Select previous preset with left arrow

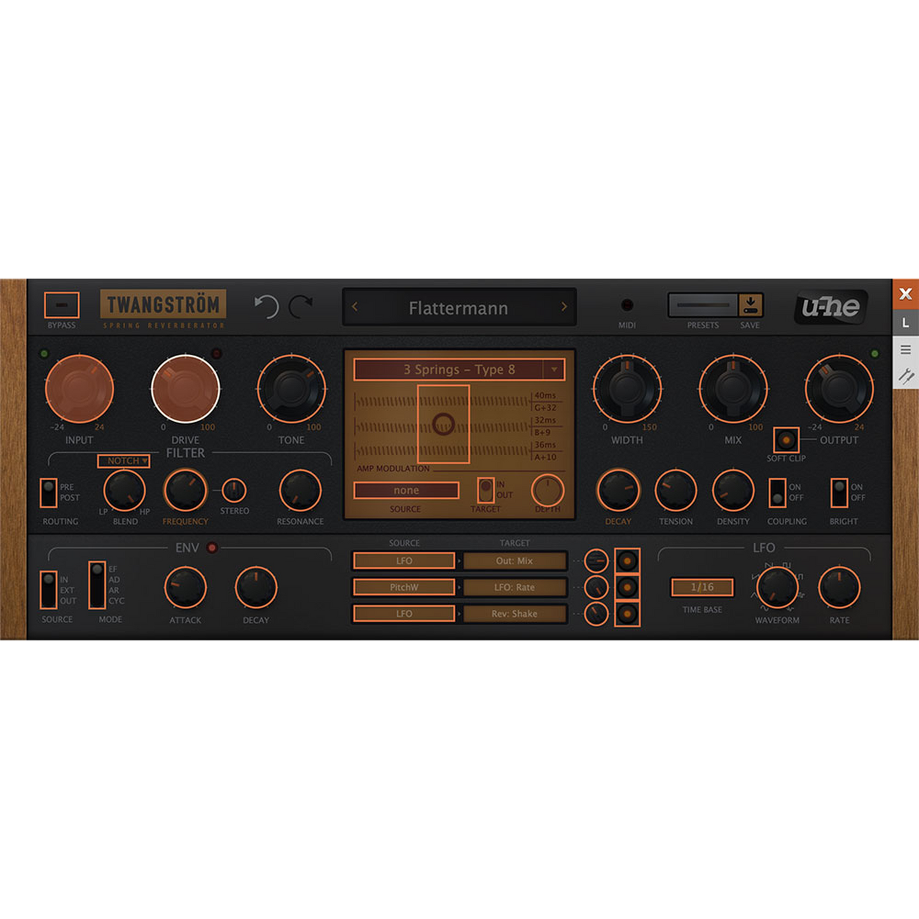click(x=355, y=307)
